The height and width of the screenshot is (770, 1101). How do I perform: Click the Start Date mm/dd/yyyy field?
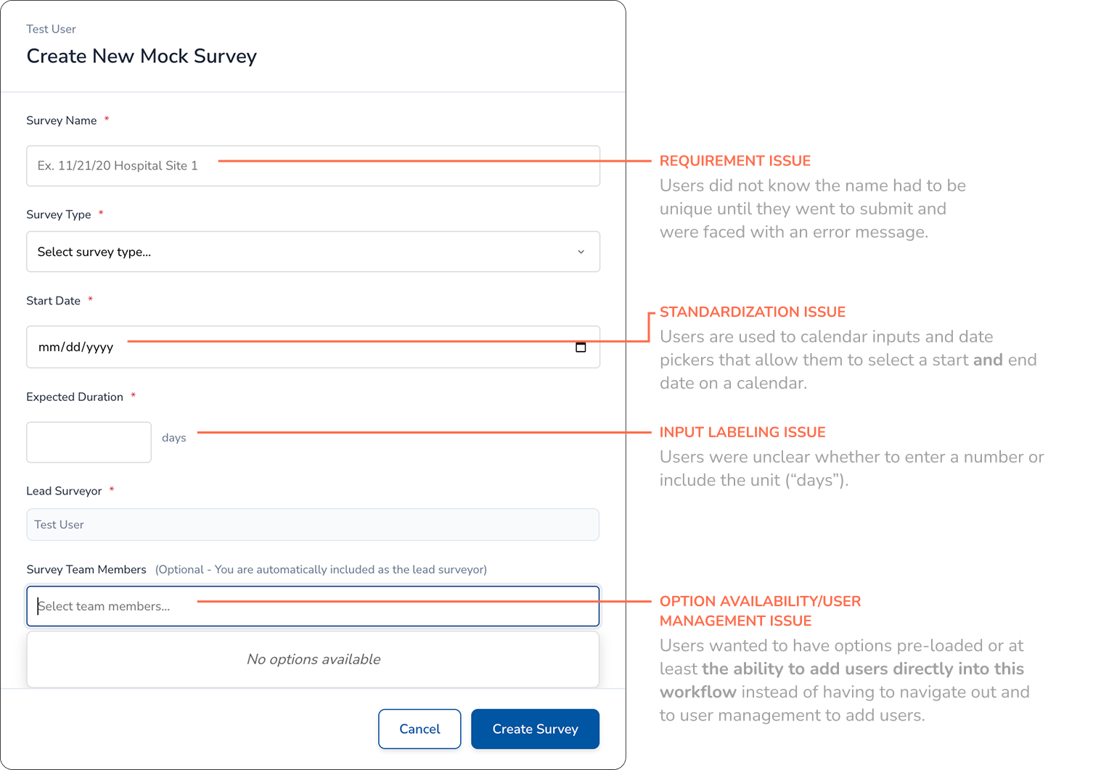[x=290, y=347]
